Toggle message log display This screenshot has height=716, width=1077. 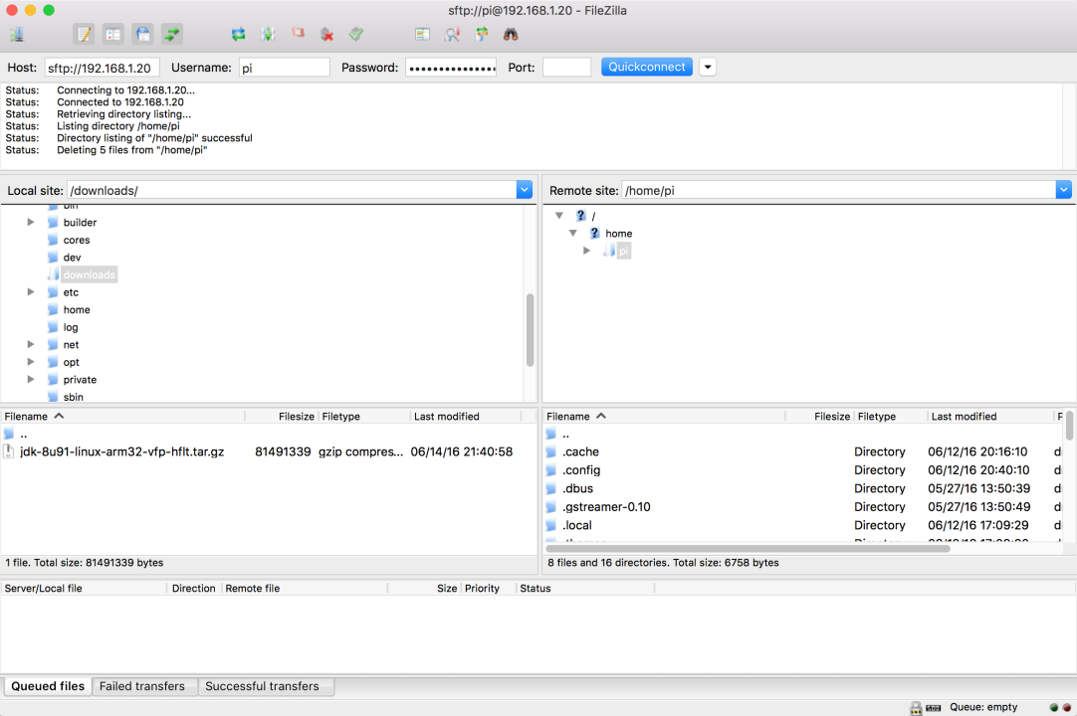tap(84, 34)
